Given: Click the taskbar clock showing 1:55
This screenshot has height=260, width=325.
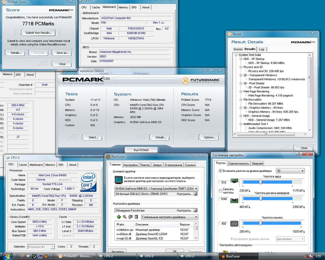Looking at the screenshot, I should pos(318,256).
